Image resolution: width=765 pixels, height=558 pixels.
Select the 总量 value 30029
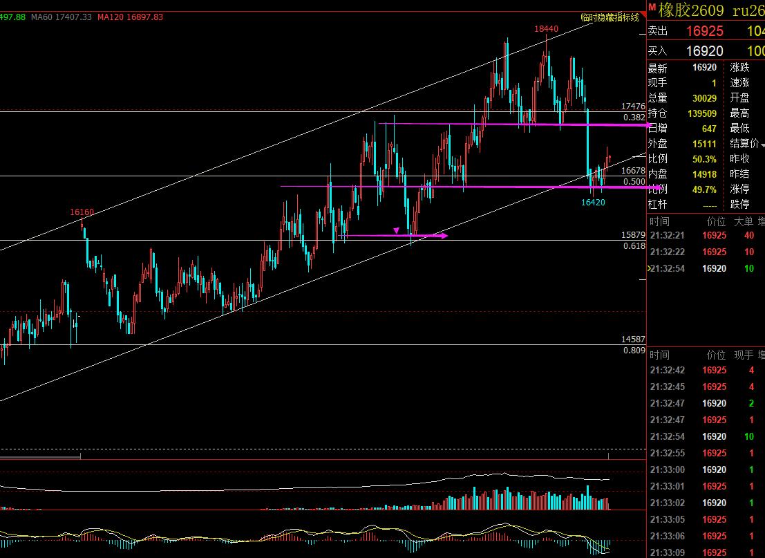click(704, 98)
